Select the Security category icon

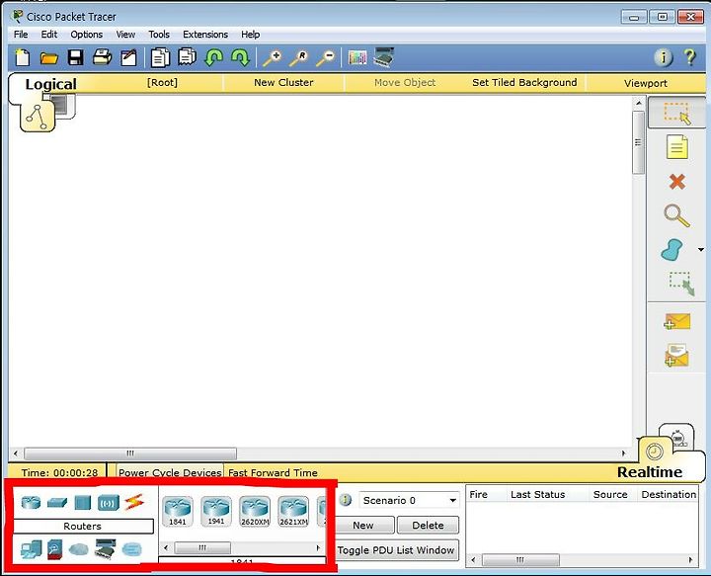55,549
